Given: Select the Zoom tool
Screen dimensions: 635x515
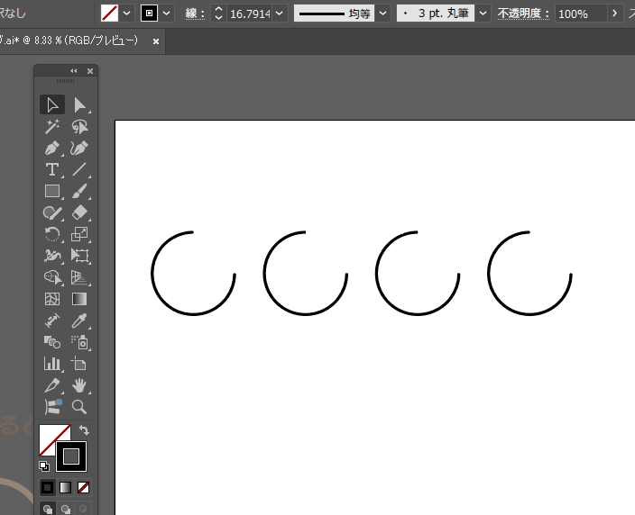Looking at the screenshot, I should [79, 407].
